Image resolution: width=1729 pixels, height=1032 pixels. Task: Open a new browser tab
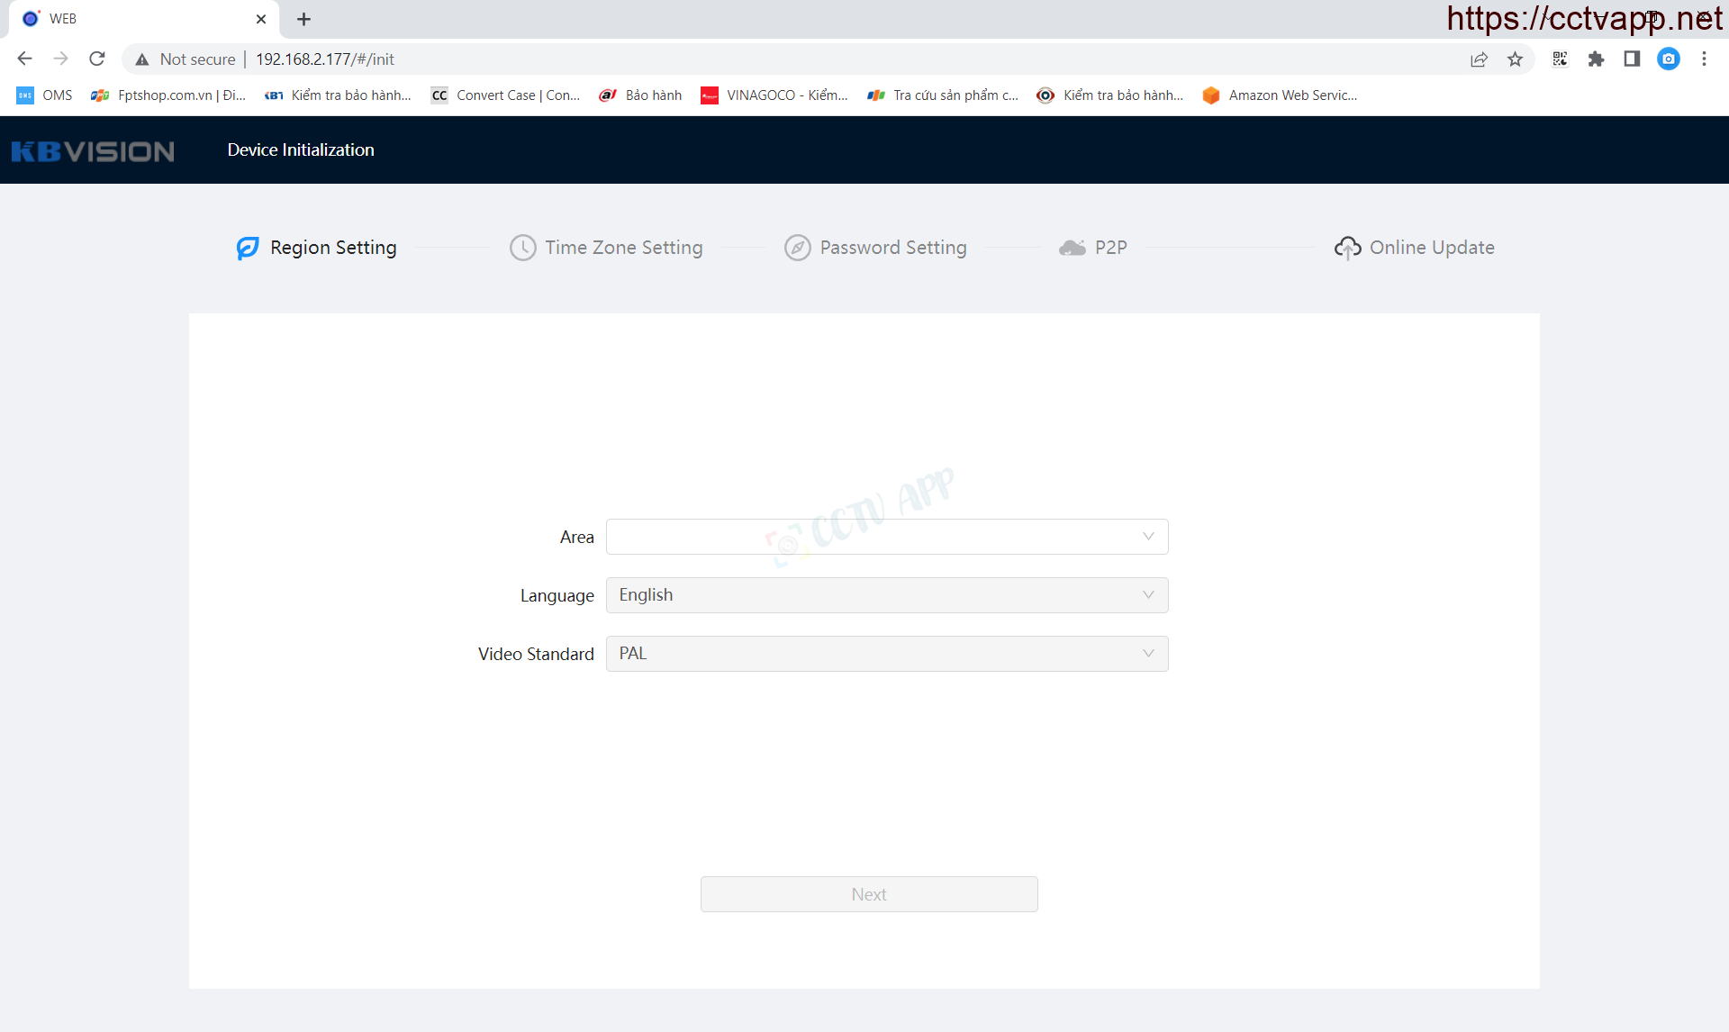point(303,19)
